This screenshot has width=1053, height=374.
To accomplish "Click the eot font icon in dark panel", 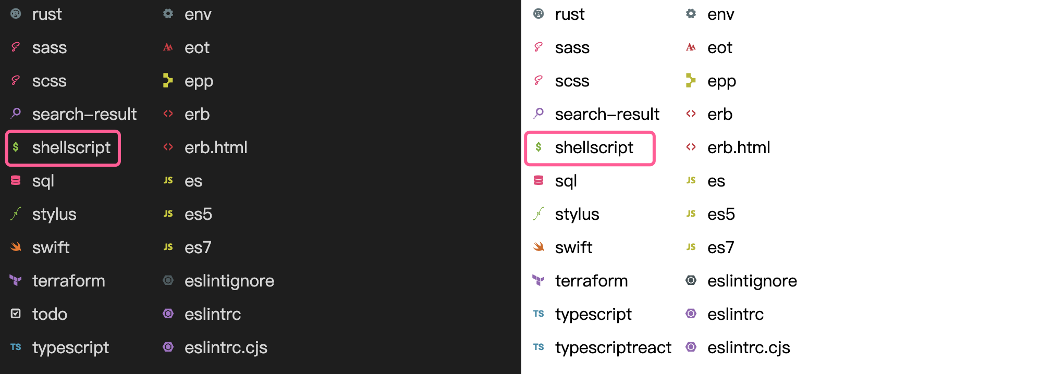I will (x=168, y=47).
